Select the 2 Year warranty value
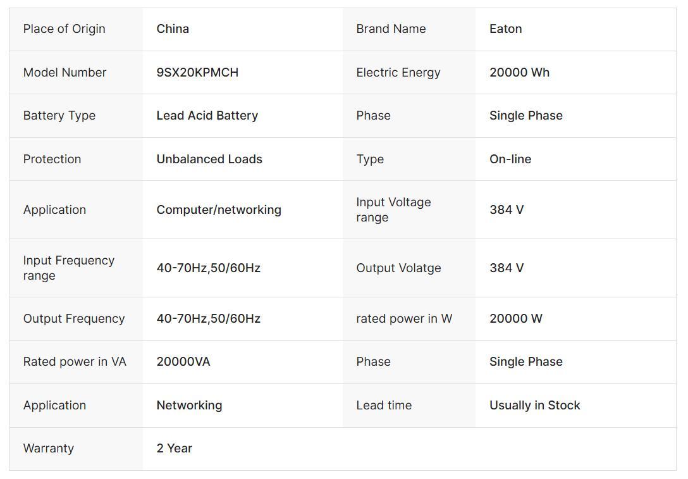Image resolution: width=688 pixels, height=479 pixels. [174, 448]
